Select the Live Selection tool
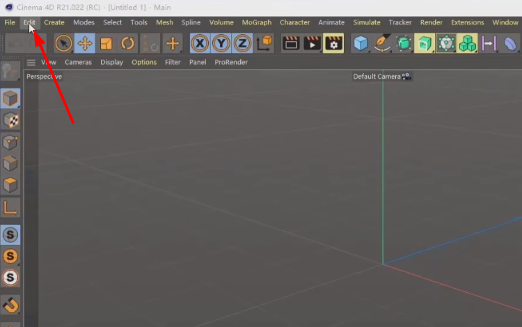522x327 pixels. pyautogui.click(x=63, y=43)
